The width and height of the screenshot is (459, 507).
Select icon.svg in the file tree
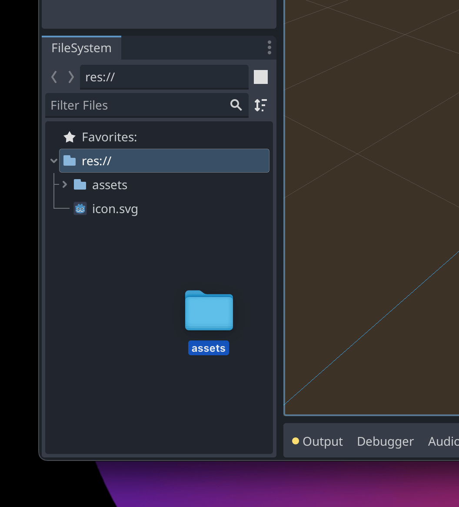[115, 208]
